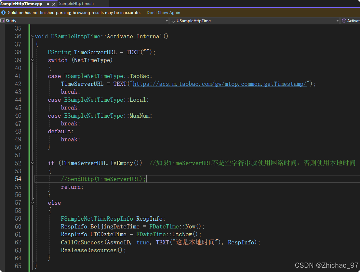This screenshot has height=272, width=360.
Task: Click the default: label on line 48
Action: coord(60,131)
